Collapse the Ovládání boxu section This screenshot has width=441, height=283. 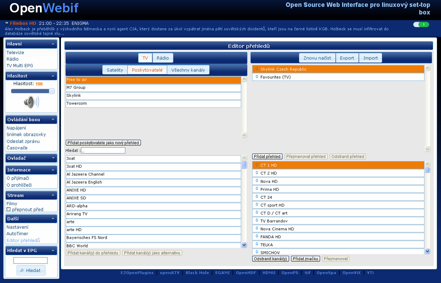(x=53, y=120)
